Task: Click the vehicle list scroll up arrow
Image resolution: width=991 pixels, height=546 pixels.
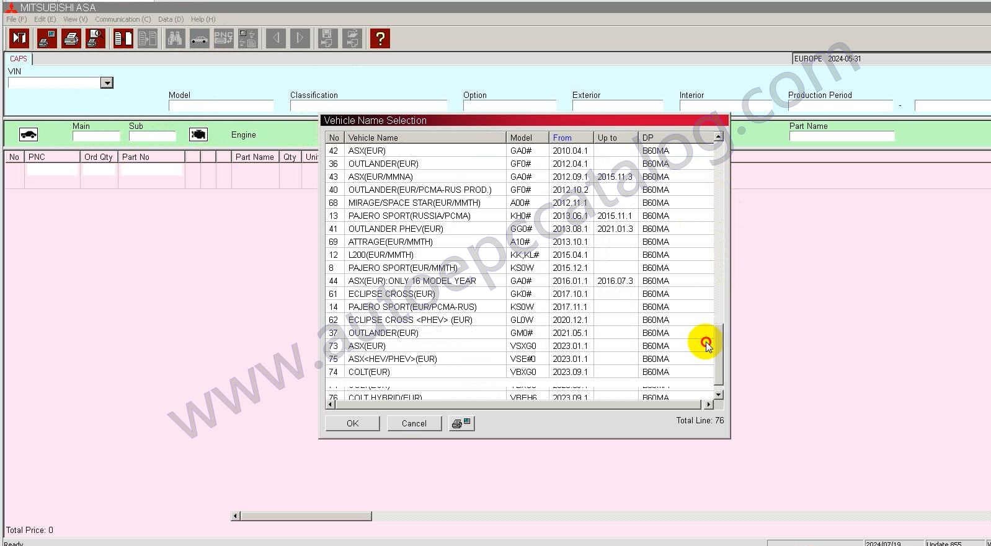Action: (x=718, y=136)
